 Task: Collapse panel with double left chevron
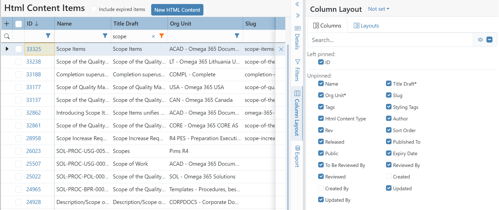point(297,4)
